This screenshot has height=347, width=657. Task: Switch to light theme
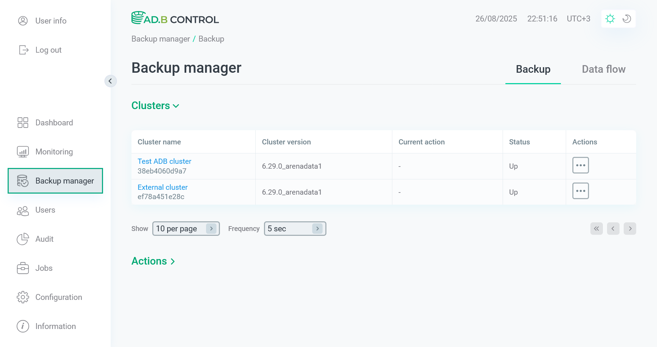[x=610, y=19]
